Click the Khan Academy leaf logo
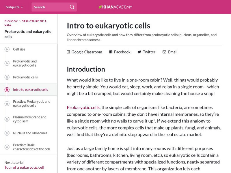231x173 pixels. point(100,7)
